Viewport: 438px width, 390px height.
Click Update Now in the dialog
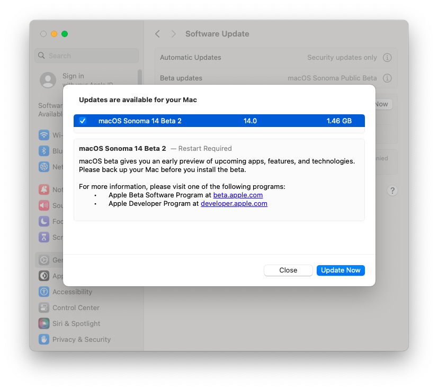341,270
